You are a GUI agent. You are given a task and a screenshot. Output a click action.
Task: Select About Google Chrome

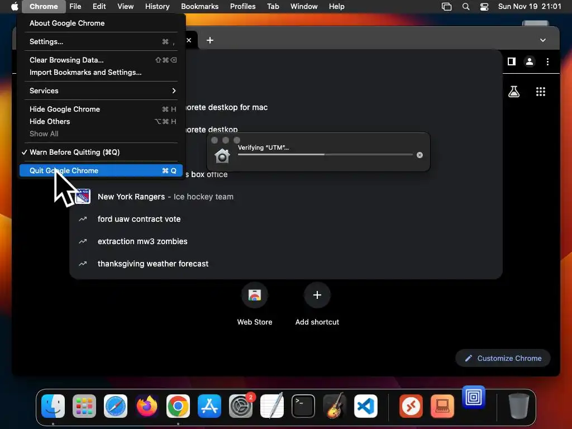(x=101, y=23)
